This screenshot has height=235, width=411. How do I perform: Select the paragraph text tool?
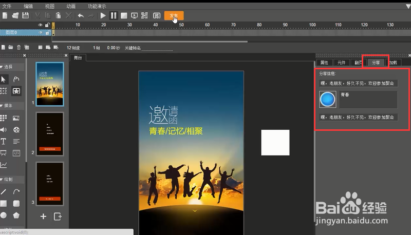pyautogui.click(x=16, y=142)
